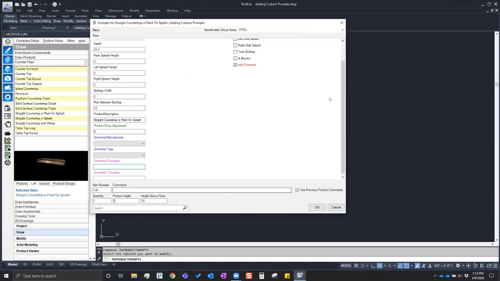The width and height of the screenshot is (500, 281).
Task: Open the Grommet Type dropdown
Action: (119, 155)
